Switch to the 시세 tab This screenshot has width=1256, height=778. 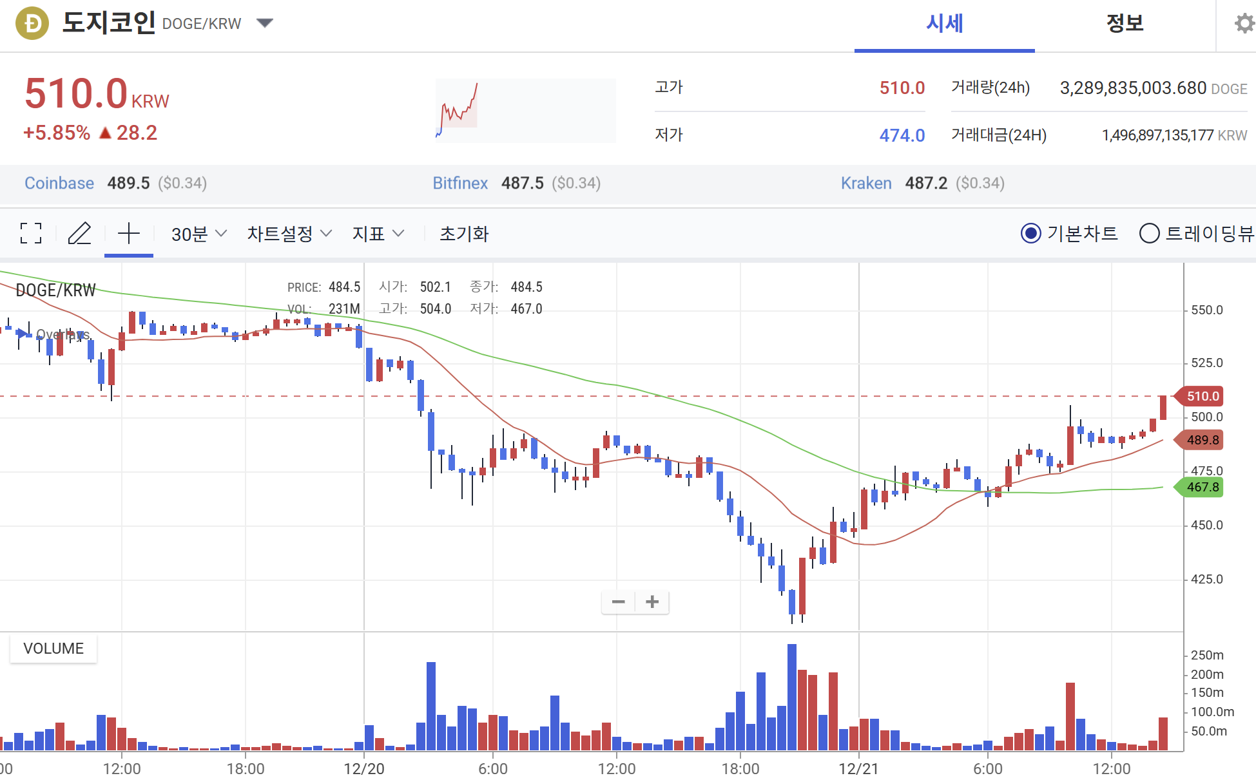(944, 24)
